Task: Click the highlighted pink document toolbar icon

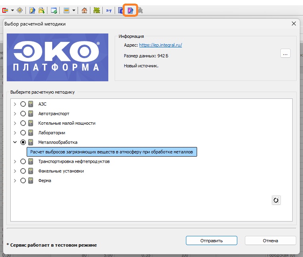Action: [x=130, y=10]
